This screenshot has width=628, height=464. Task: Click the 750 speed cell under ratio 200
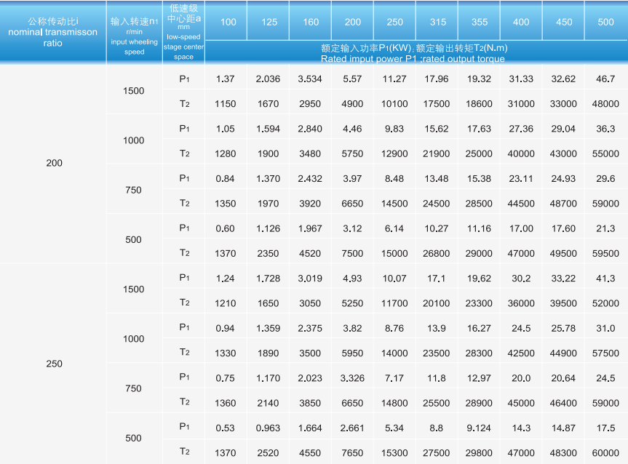134,191
